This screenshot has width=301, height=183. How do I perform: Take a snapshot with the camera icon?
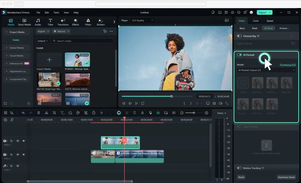coord(214,103)
